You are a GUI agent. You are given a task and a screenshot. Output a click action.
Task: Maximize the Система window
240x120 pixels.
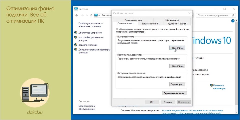(225, 9)
